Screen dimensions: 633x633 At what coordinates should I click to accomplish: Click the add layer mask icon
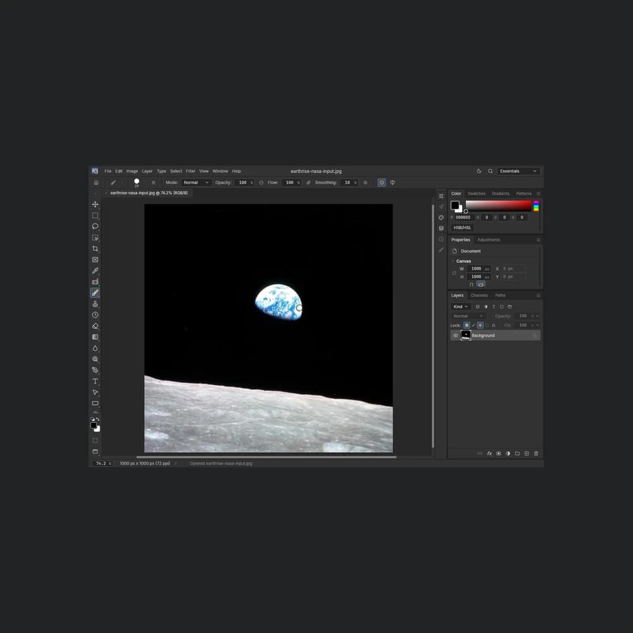(499, 453)
